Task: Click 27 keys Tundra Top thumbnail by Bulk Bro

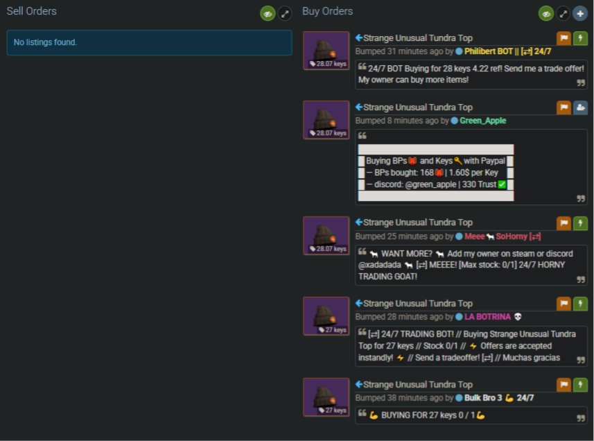Action: 326,397
